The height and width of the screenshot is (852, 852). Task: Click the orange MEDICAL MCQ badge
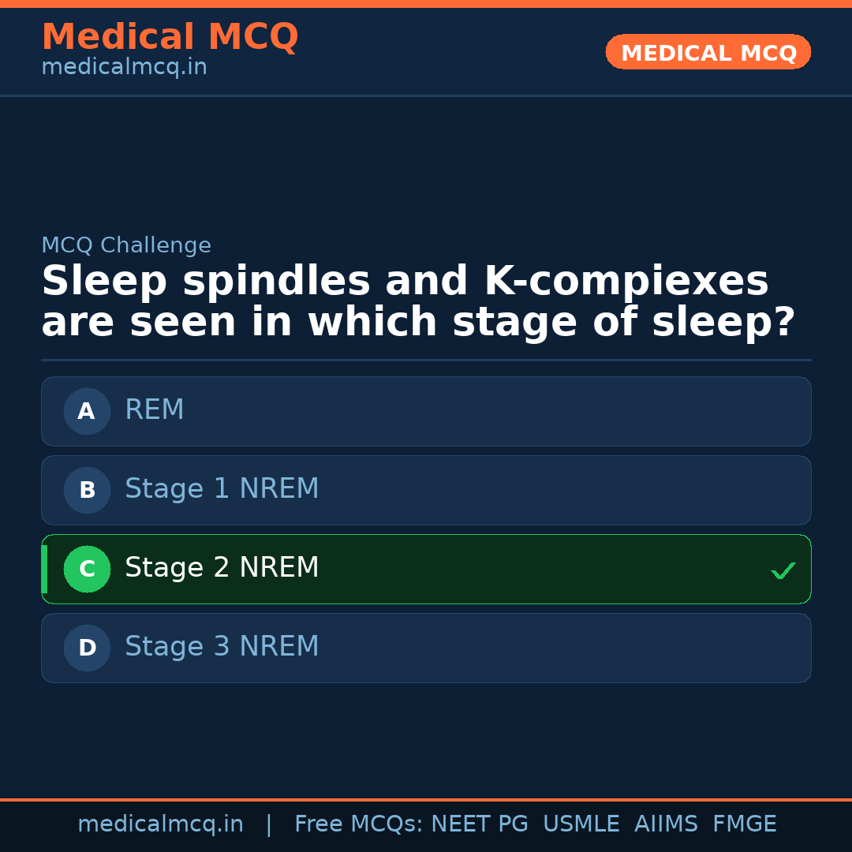pos(708,53)
